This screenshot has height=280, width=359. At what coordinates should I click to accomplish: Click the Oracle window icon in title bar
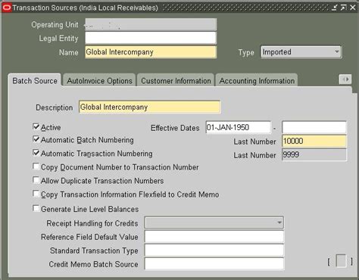click(x=7, y=8)
